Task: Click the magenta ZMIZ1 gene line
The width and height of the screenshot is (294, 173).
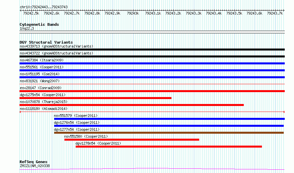Action: (x=152, y=169)
